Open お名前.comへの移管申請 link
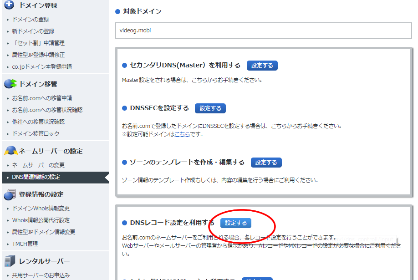The width and height of the screenshot is (418, 280). (x=42, y=98)
